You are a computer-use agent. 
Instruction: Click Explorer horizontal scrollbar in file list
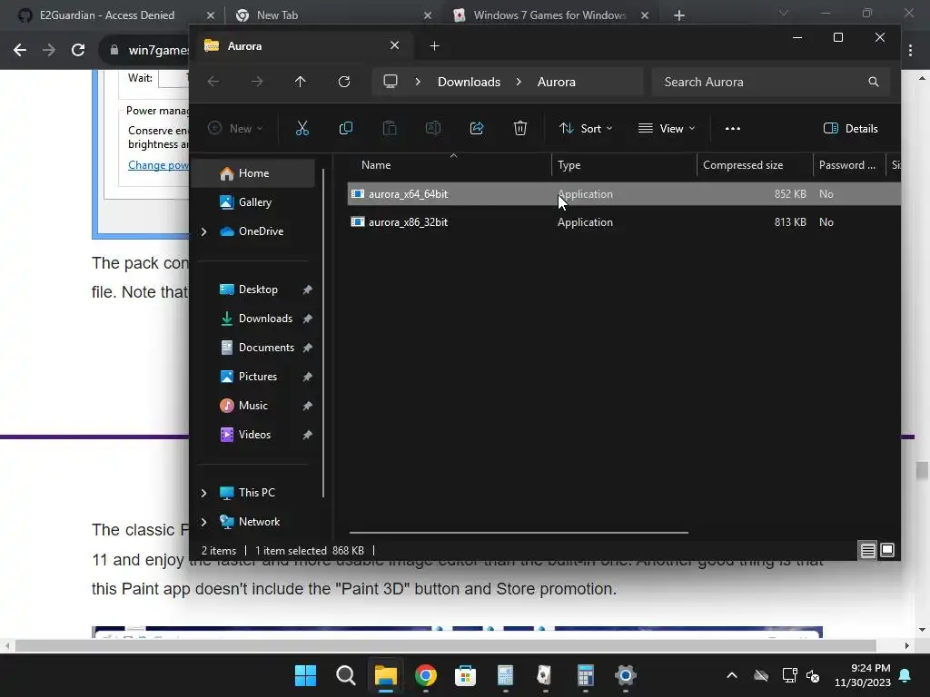[x=519, y=532]
